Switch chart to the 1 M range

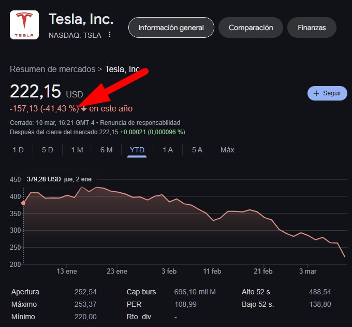[x=77, y=150]
